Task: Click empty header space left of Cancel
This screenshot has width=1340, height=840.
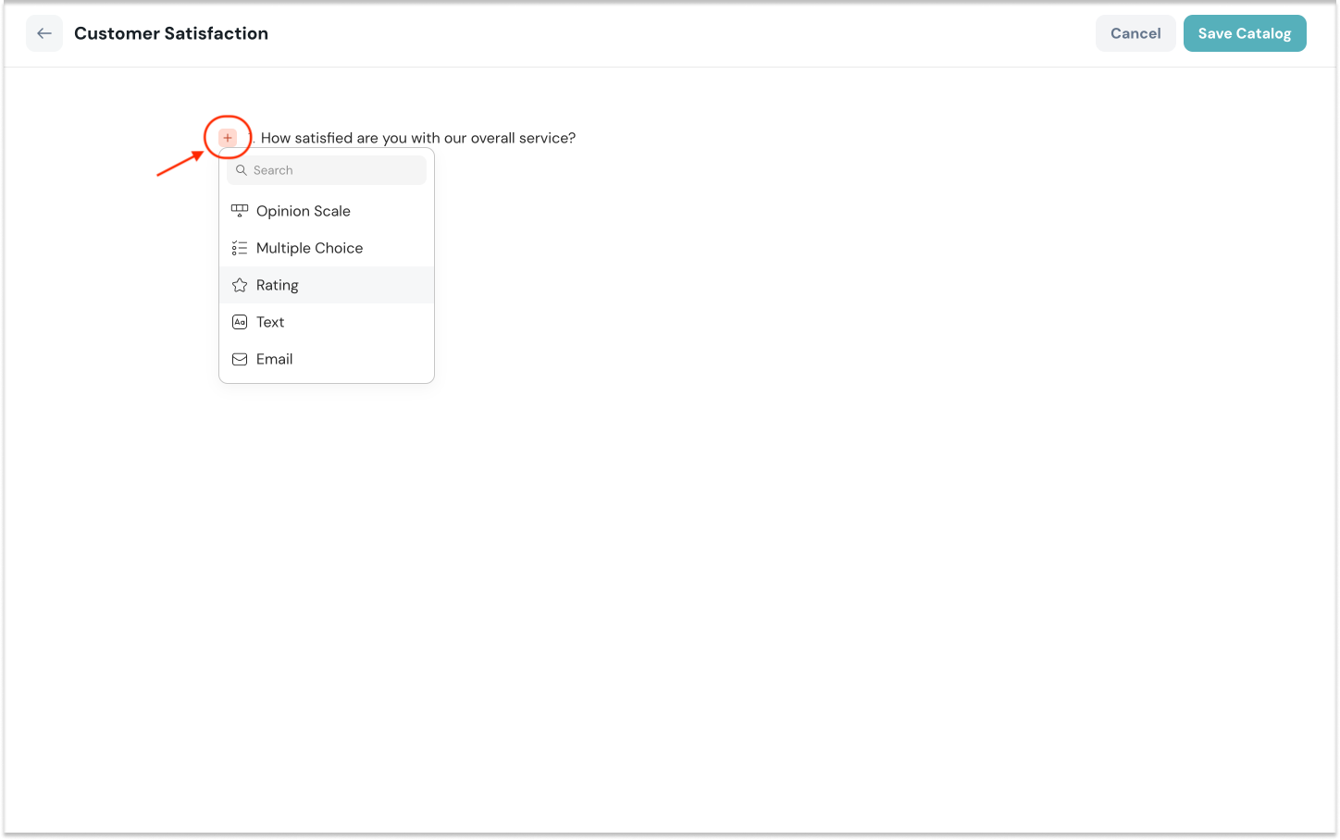Action: click(x=740, y=33)
